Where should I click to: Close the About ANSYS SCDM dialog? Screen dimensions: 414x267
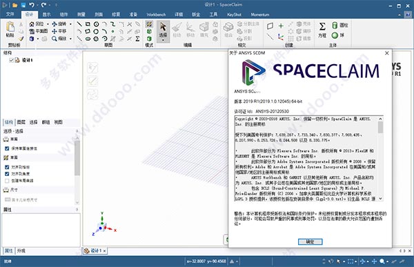[387, 53]
